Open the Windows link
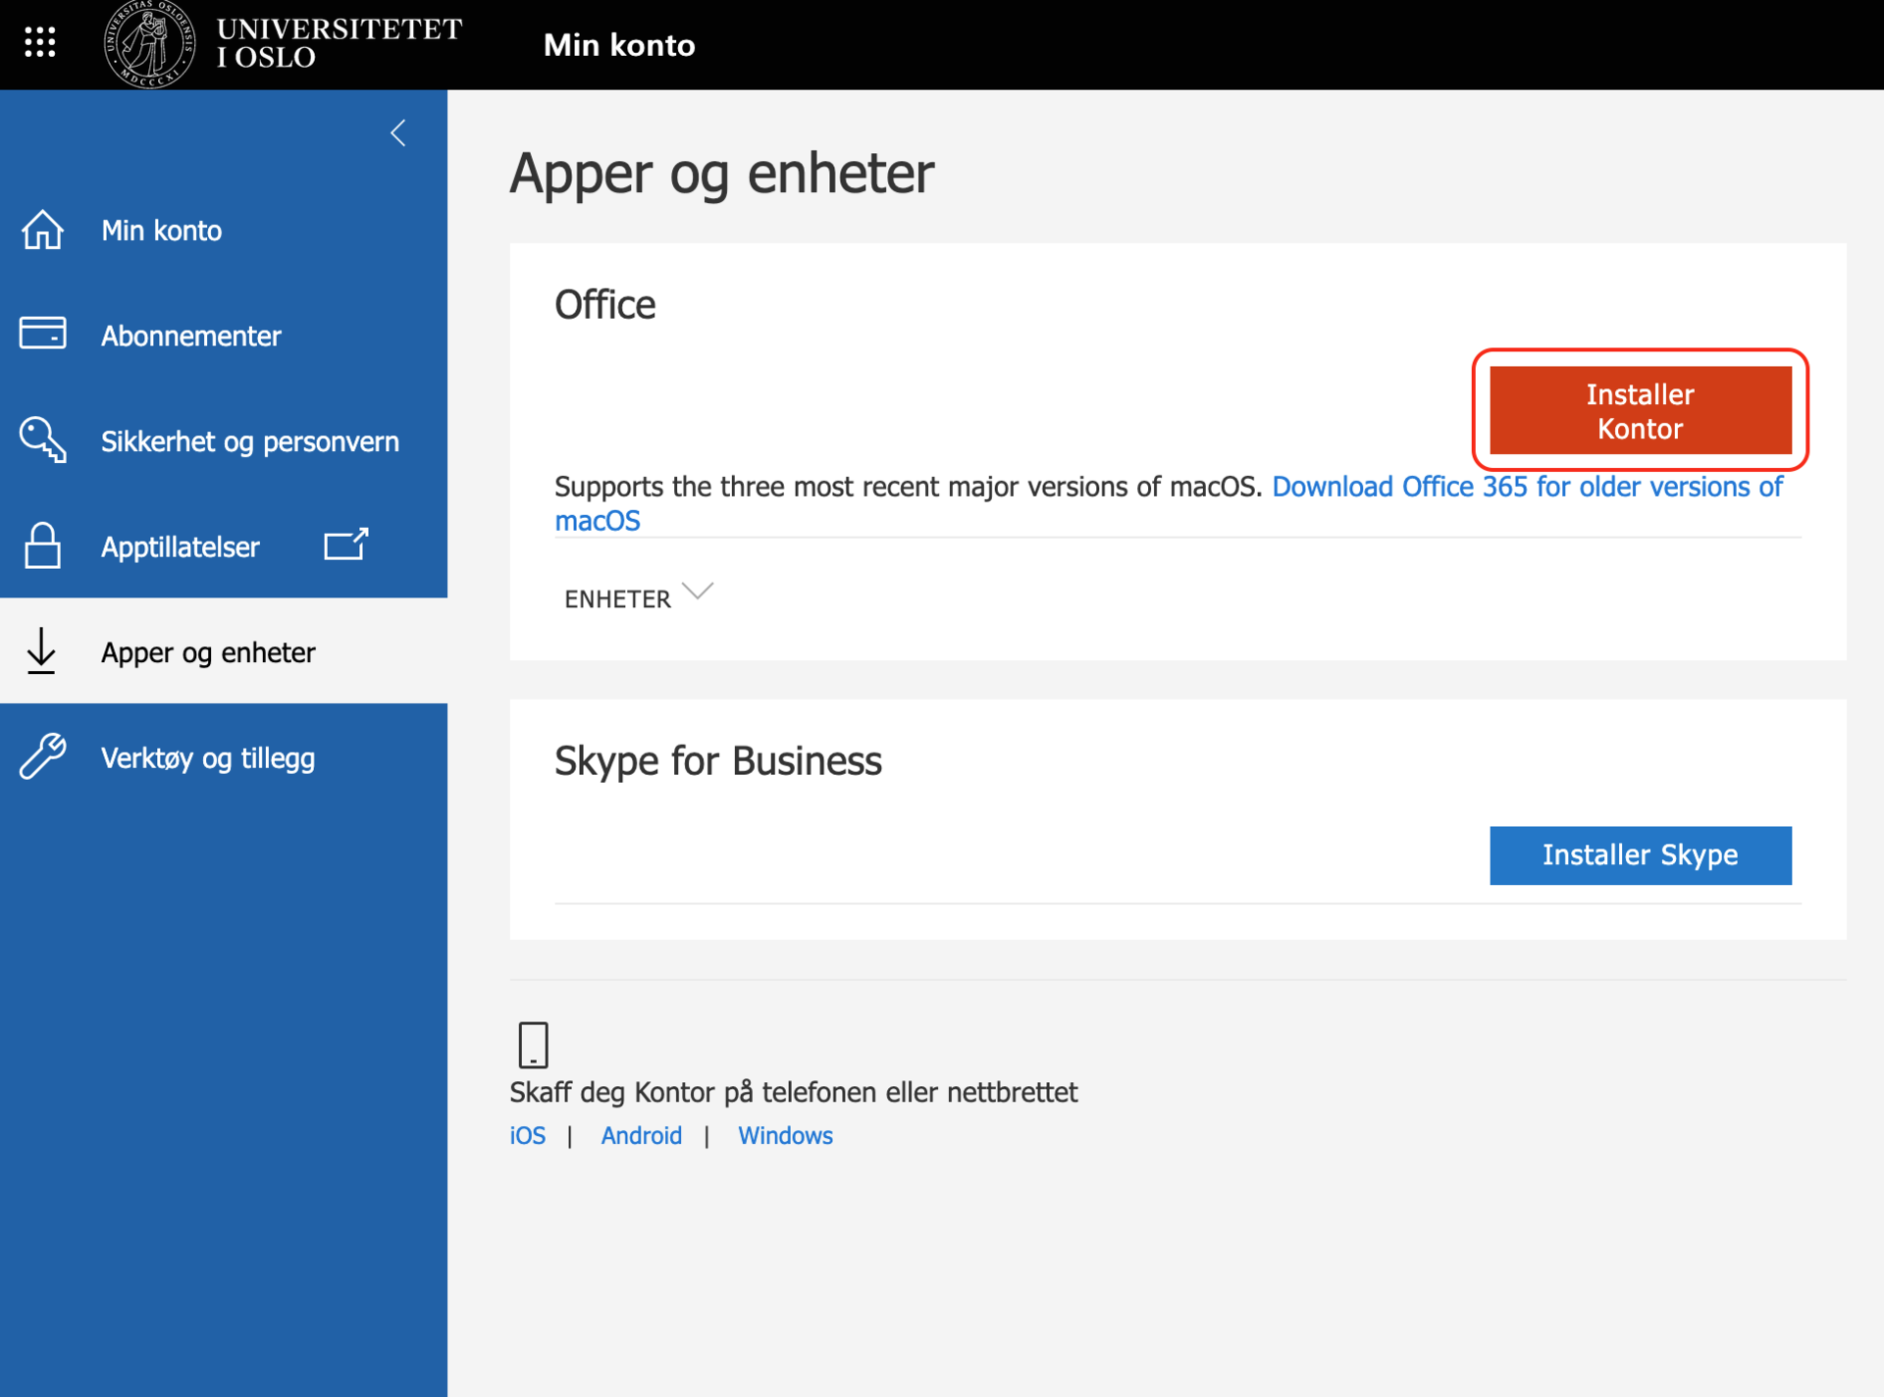Image resolution: width=1884 pixels, height=1397 pixels. coord(785,1135)
